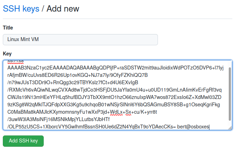This screenshot has height=153, width=239.
Task: Open the SSH keys breadcrumb link
Action: [21, 8]
